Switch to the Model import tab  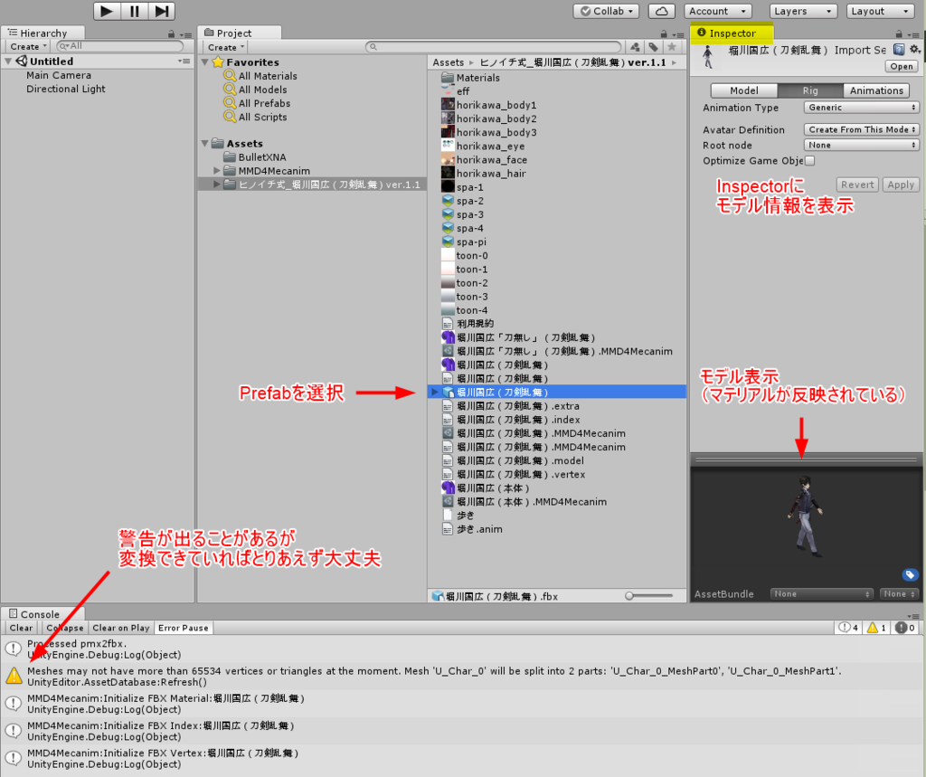coord(744,90)
